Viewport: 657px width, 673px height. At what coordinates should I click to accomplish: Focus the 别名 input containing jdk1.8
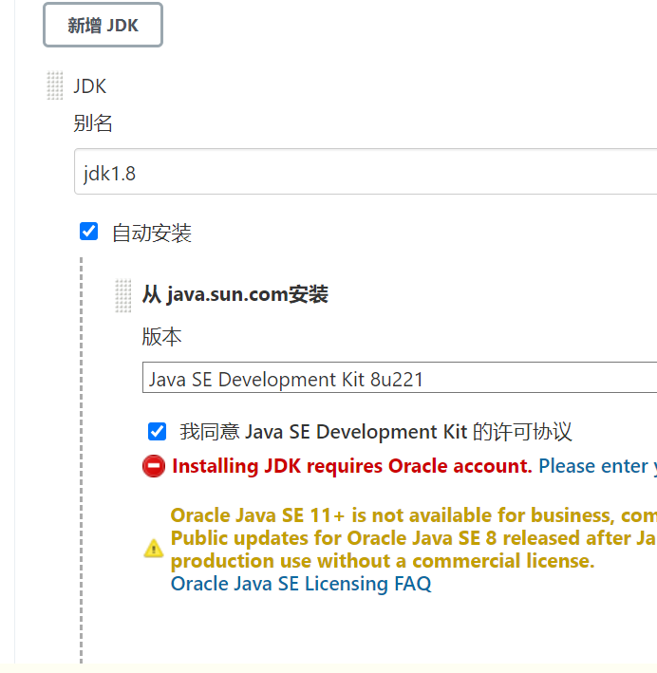[x=366, y=172]
